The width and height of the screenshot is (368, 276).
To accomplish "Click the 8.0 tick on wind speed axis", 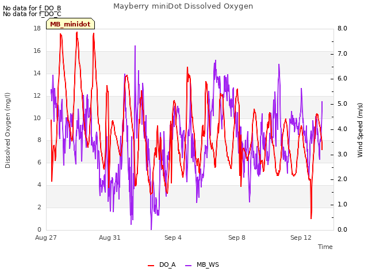I will click(x=343, y=28).
